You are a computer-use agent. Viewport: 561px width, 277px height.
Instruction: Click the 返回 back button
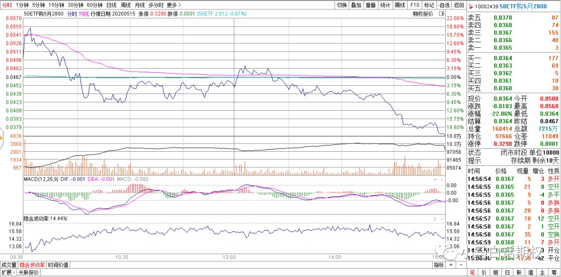point(459,5)
